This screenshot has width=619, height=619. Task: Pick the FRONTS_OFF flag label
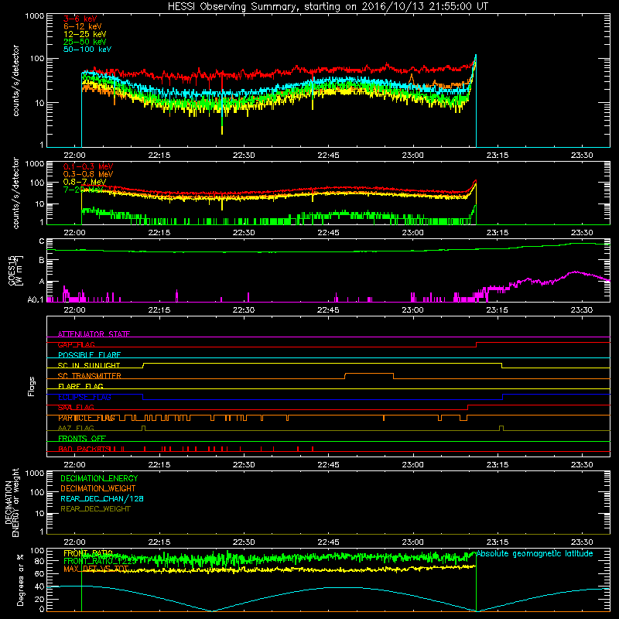(x=82, y=439)
